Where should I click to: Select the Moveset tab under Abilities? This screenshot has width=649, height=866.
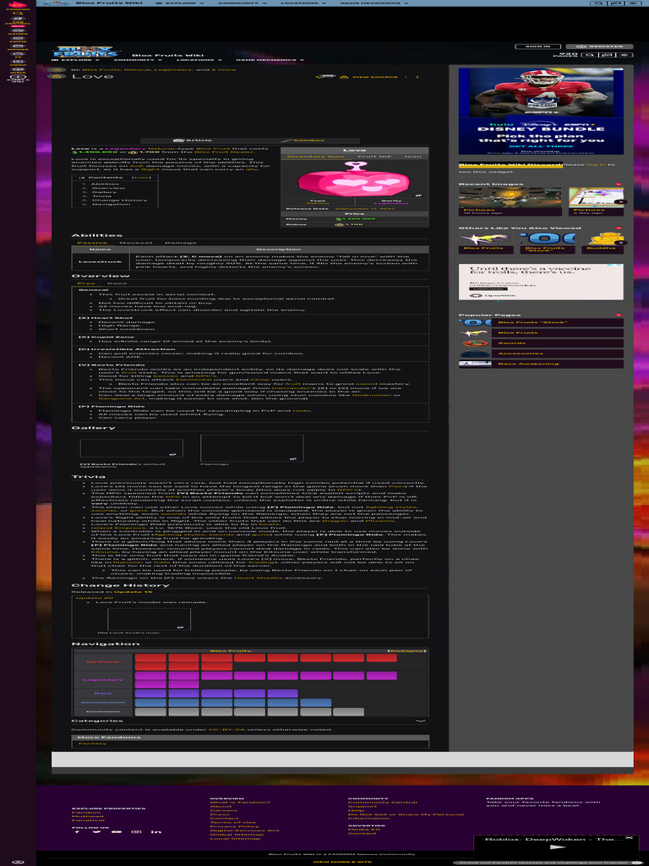135,242
